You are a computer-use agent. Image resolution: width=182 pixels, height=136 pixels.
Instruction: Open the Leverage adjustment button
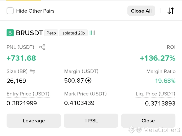click(x=34, y=121)
